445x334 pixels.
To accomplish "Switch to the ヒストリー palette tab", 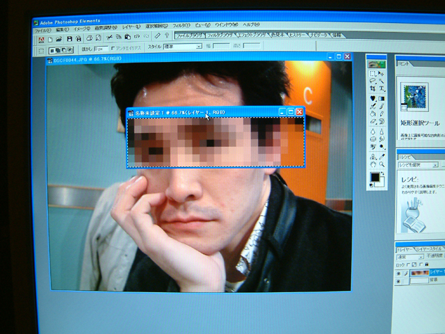I will tap(298, 35).
